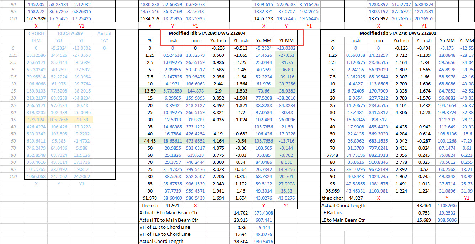Screen dimensions: 475x244
Task: Select the 'Modified Rib STA 278: DWG 232801' title cell
Action: point(398,33)
